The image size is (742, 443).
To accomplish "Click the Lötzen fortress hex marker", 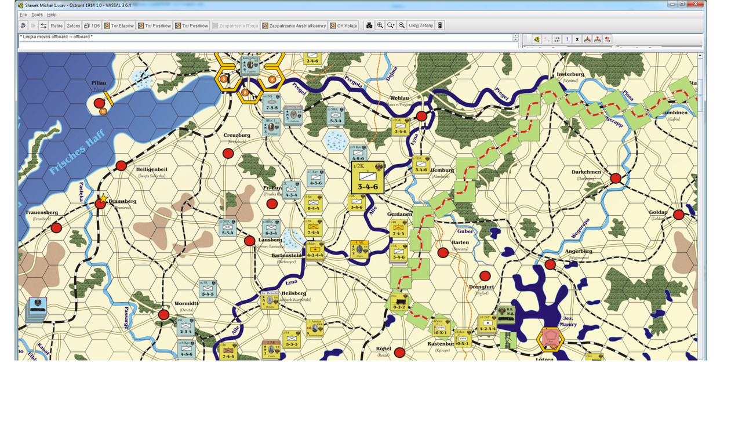I will click(x=550, y=339).
